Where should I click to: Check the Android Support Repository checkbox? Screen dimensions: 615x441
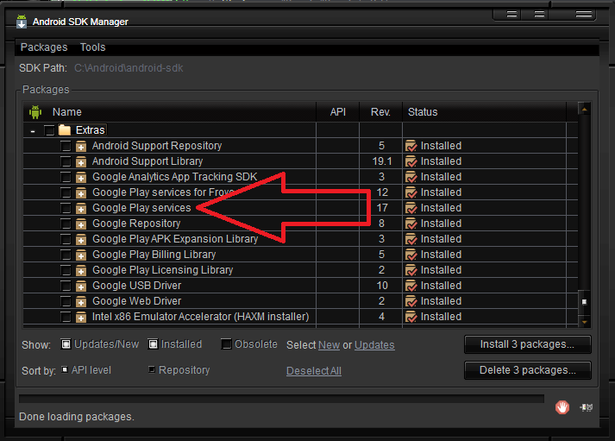tap(66, 146)
